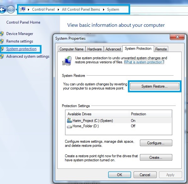Click Cancel in System Properties
The width and height of the screenshot is (188, 184).
pyautogui.click(x=145, y=175)
